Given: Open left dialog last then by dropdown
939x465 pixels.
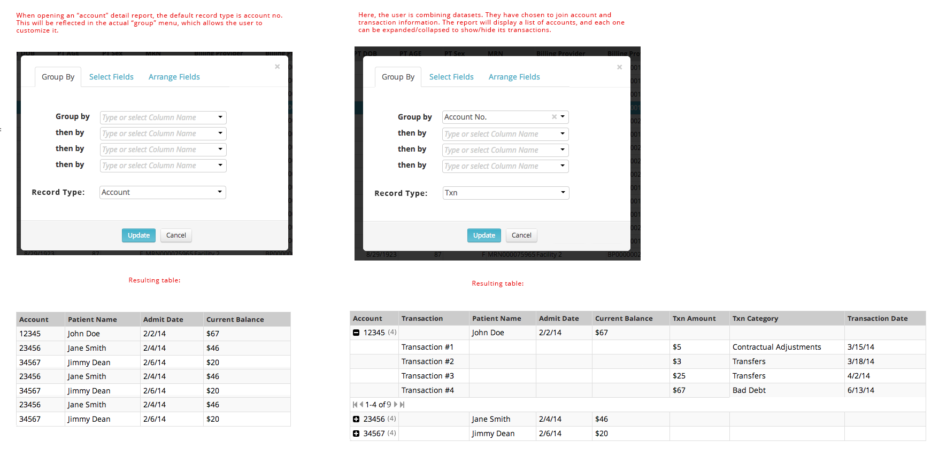Looking at the screenshot, I should (220, 165).
